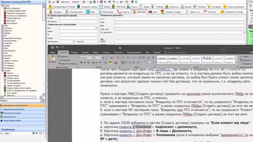Click Вырезать (cut) in Word clipboard group
The image size is (253, 142).
tap(63, 56)
